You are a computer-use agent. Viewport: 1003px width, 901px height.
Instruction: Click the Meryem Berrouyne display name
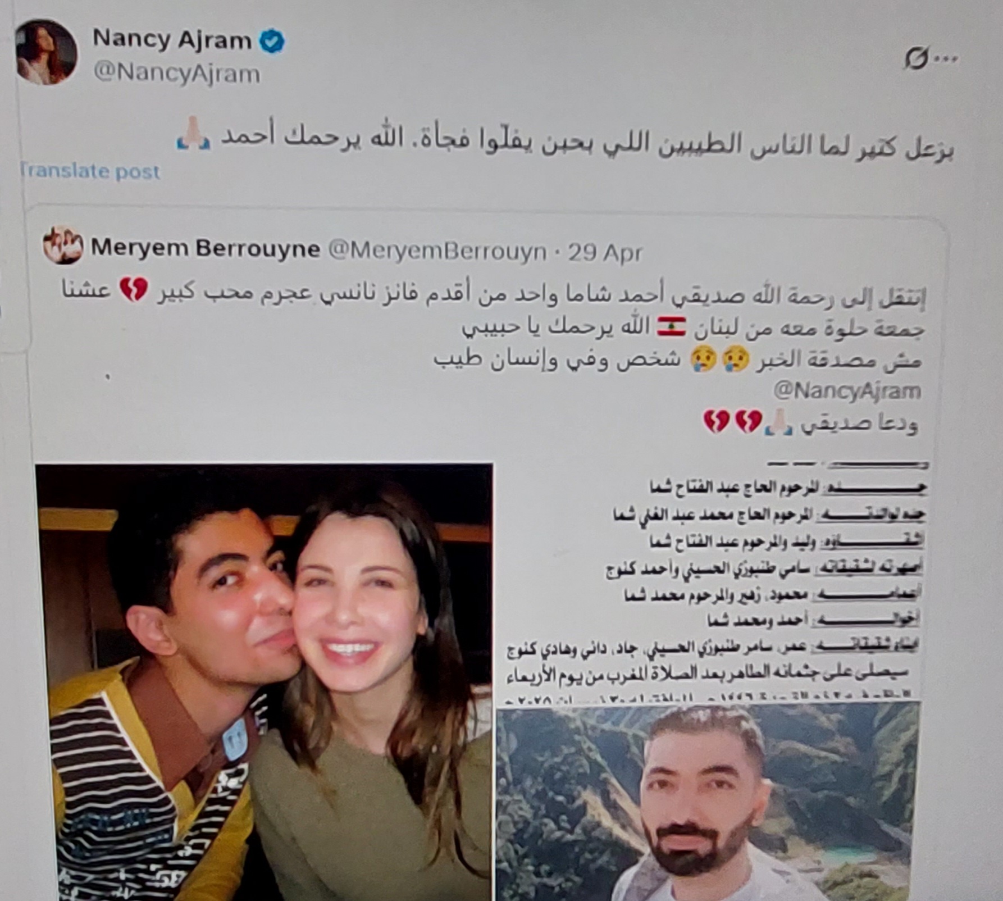click(x=206, y=248)
